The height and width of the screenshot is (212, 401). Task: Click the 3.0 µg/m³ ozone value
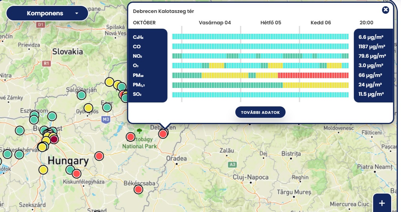pyautogui.click(x=371, y=66)
